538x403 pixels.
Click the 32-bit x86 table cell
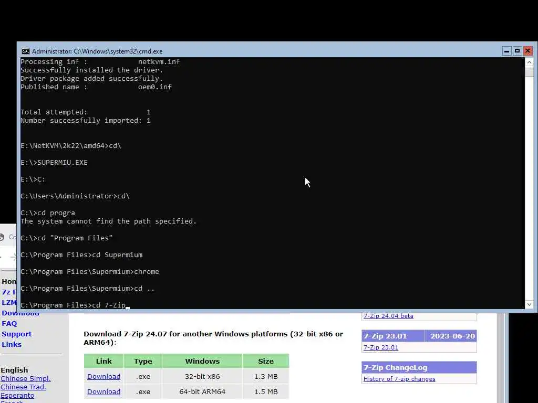click(202, 376)
